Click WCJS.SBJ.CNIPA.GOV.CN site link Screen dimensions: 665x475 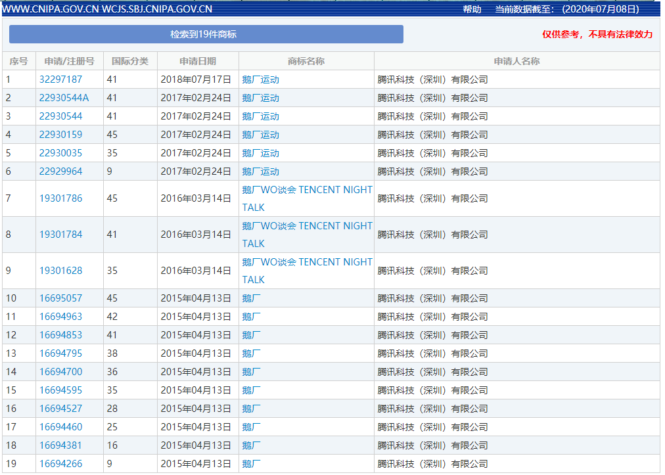(x=157, y=9)
